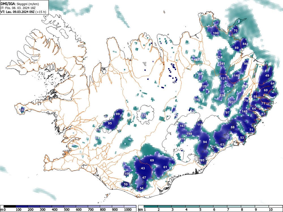This screenshot has height=212, width=283.
Task: Click the '54' value near the south coast
Action: coord(141,188)
